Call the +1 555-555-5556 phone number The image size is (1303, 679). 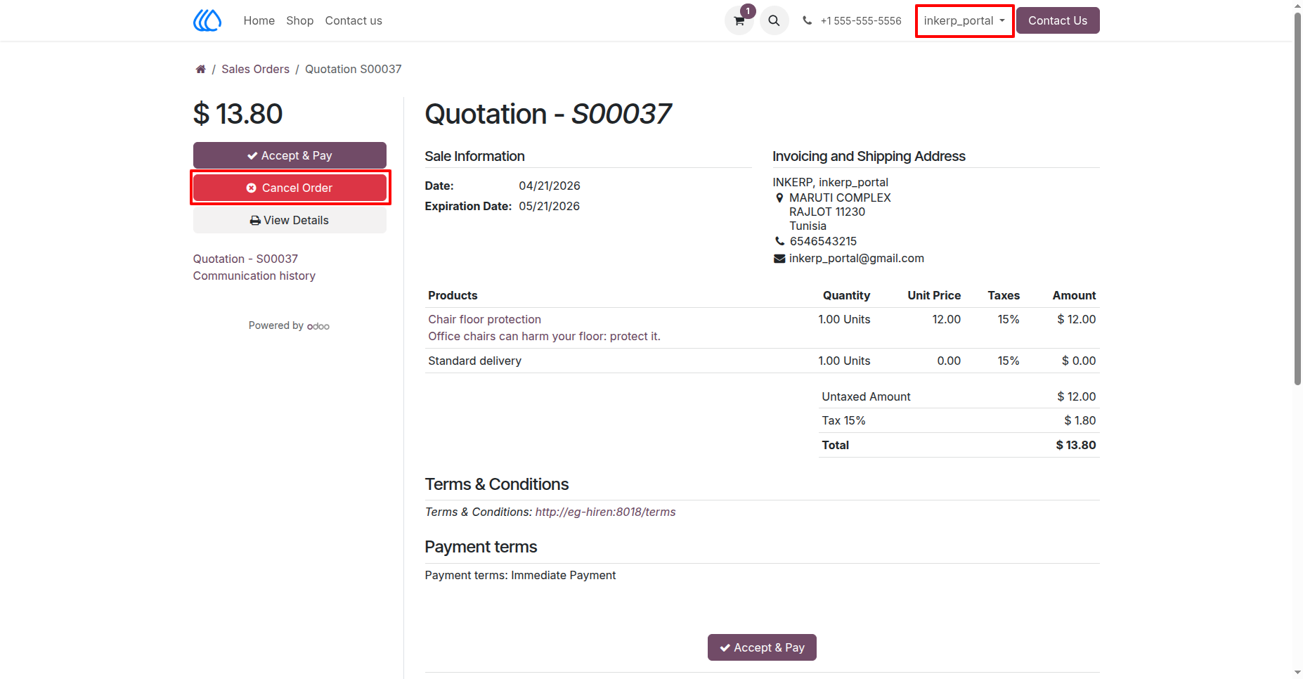pos(861,21)
